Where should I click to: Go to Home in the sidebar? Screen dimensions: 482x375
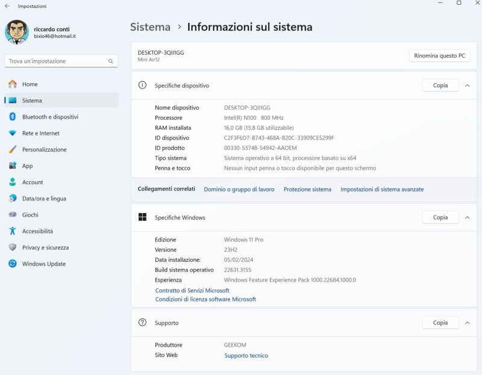(x=30, y=84)
